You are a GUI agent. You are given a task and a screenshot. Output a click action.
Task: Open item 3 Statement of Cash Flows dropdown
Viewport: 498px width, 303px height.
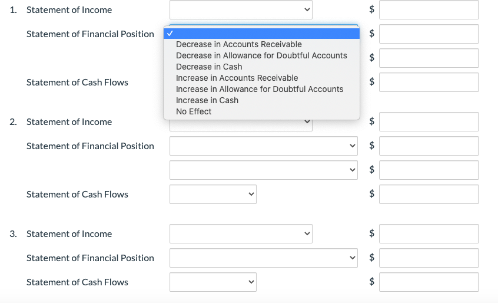point(213,282)
